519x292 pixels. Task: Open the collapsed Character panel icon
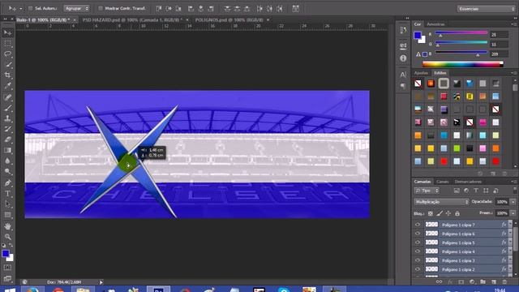[x=403, y=75]
